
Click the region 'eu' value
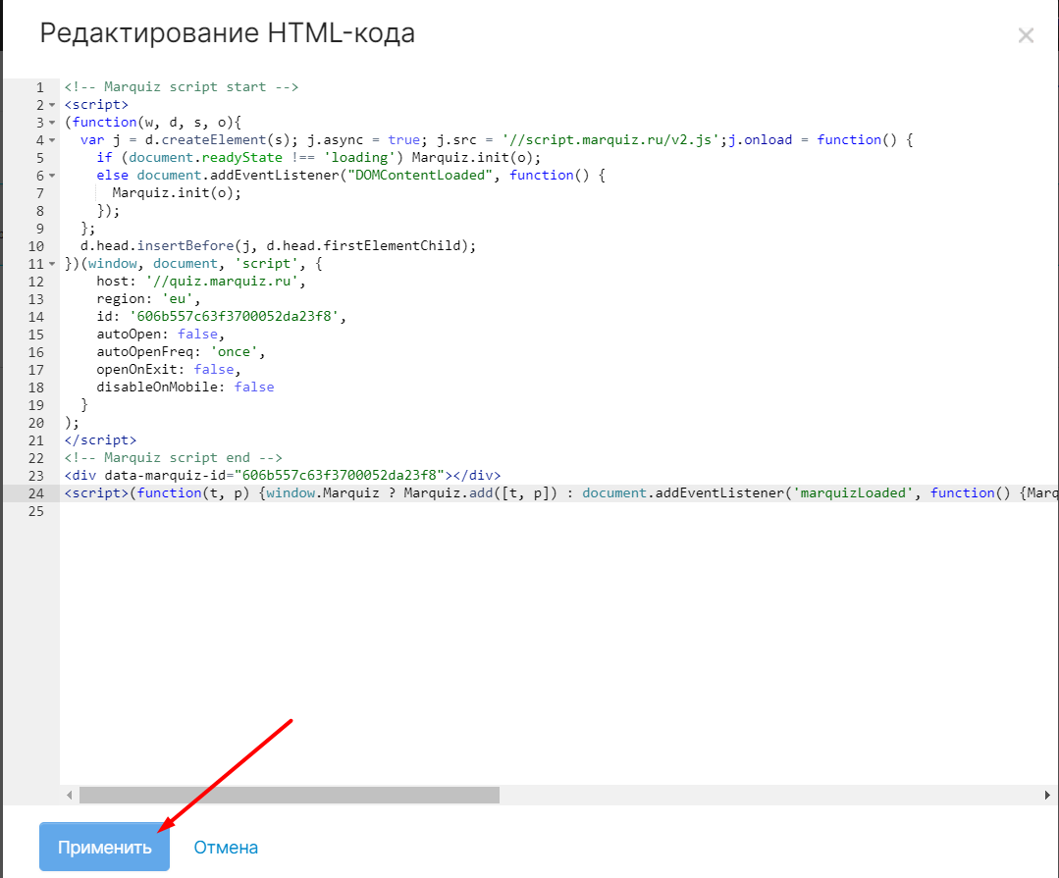(177, 298)
